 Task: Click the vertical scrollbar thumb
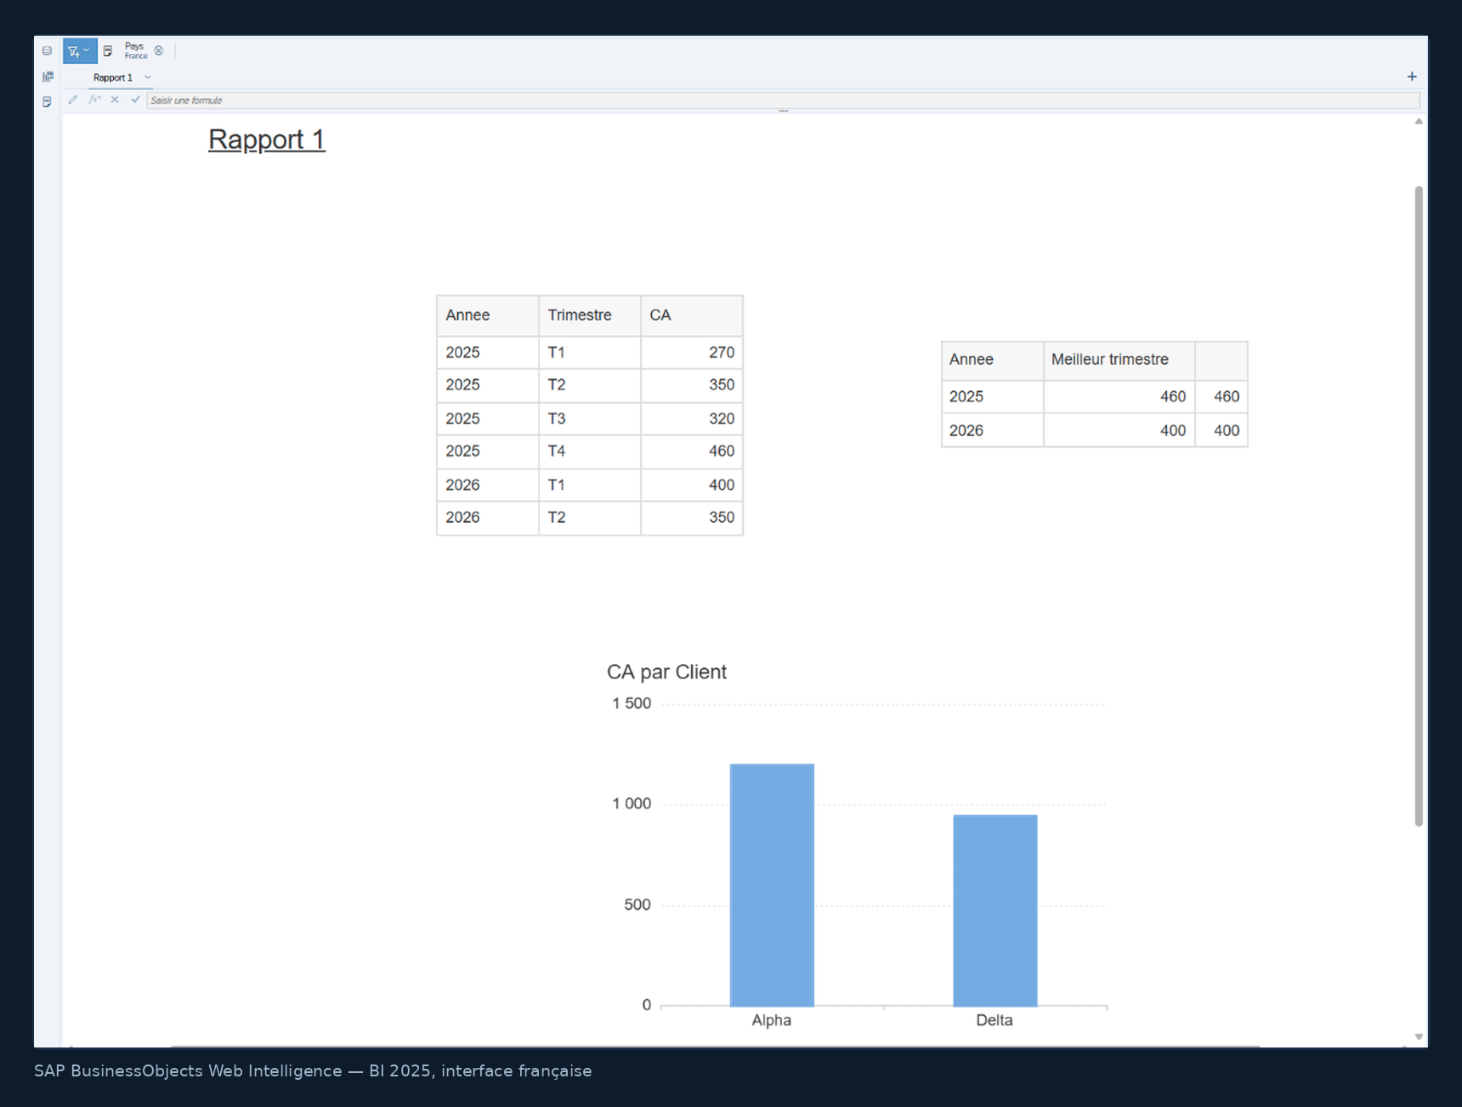pyautogui.click(x=1419, y=506)
